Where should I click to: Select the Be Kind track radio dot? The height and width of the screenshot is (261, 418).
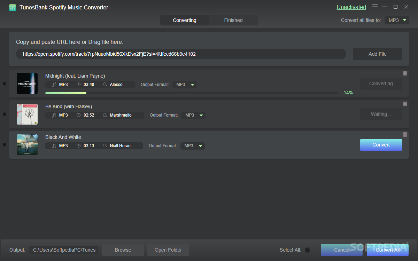pos(5,114)
